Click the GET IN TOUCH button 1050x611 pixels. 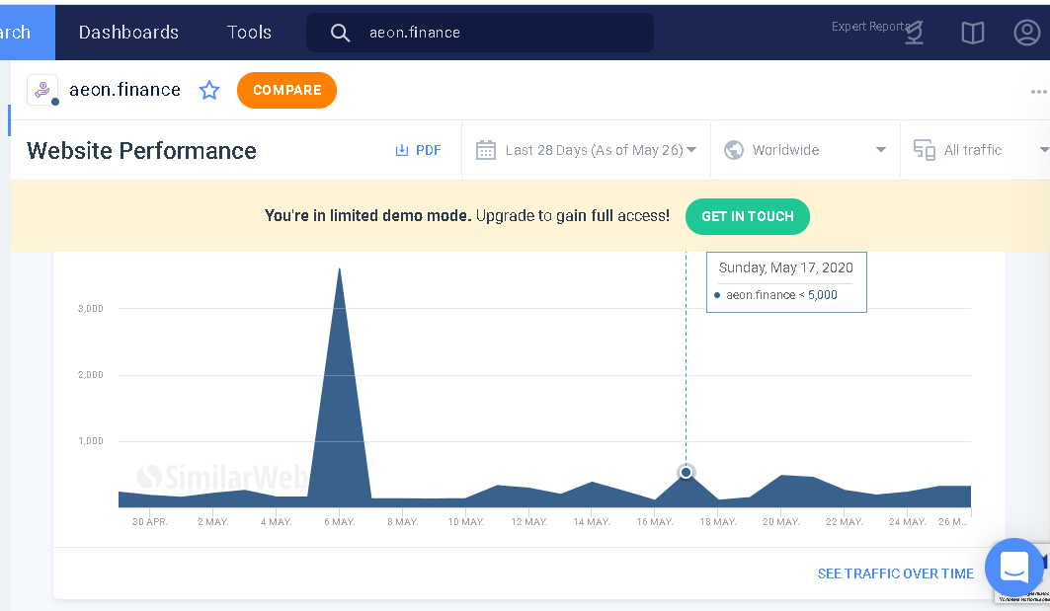tap(748, 216)
